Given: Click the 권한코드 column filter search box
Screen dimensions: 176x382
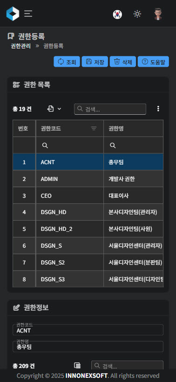Looking at the screenshot, I should pyautogui.click(x=70, y=145).
